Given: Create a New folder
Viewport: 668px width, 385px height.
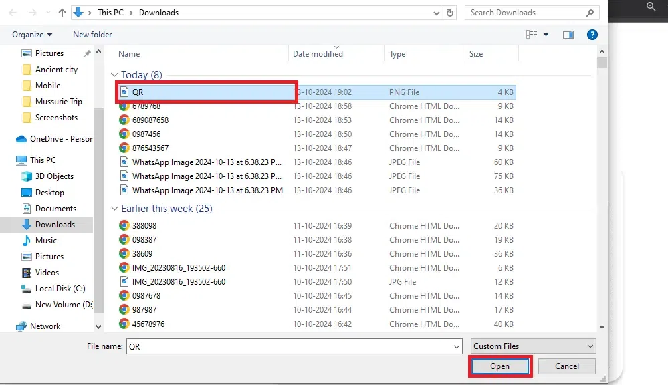Looking at the screenshot, I should (x=92, y=35).
